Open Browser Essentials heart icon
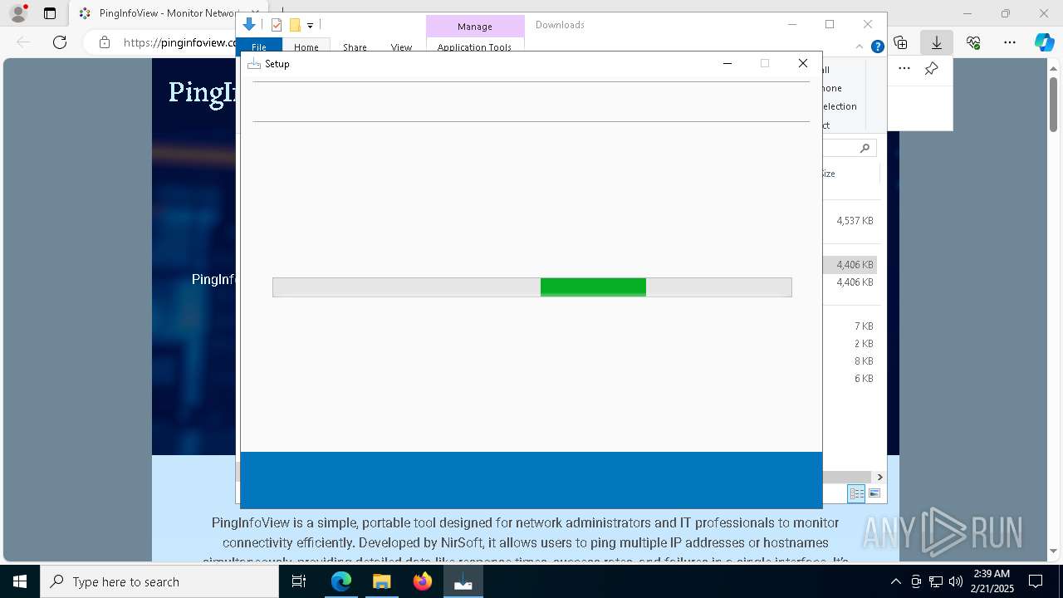 click(973, 42)
